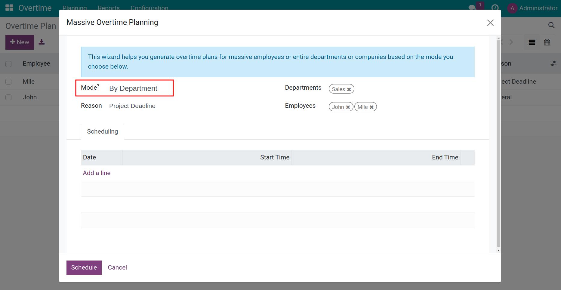Open the Mode dropdown showing By Department
This screenshot has height=290, width=561.
coord(138,88)
